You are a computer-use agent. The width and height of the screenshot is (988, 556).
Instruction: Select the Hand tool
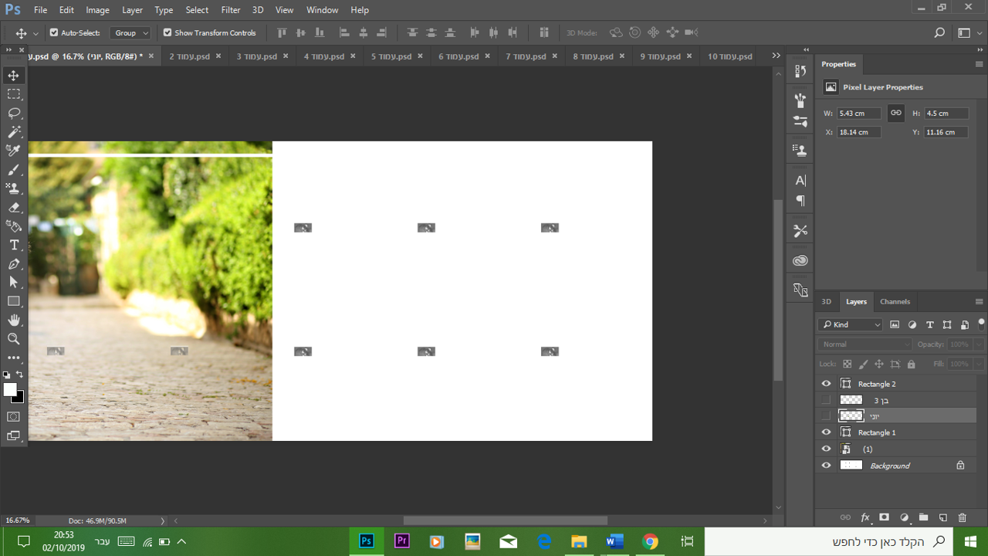[14, 320]
